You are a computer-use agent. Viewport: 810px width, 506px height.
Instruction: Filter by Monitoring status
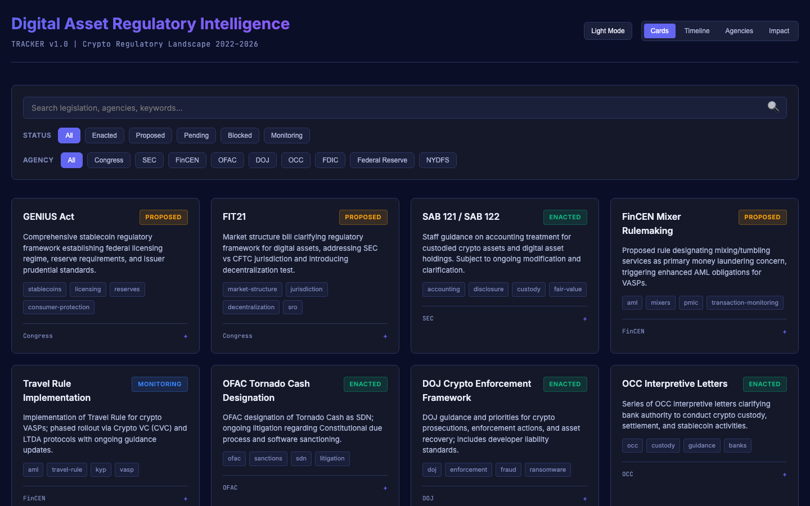tap(287, 135)
